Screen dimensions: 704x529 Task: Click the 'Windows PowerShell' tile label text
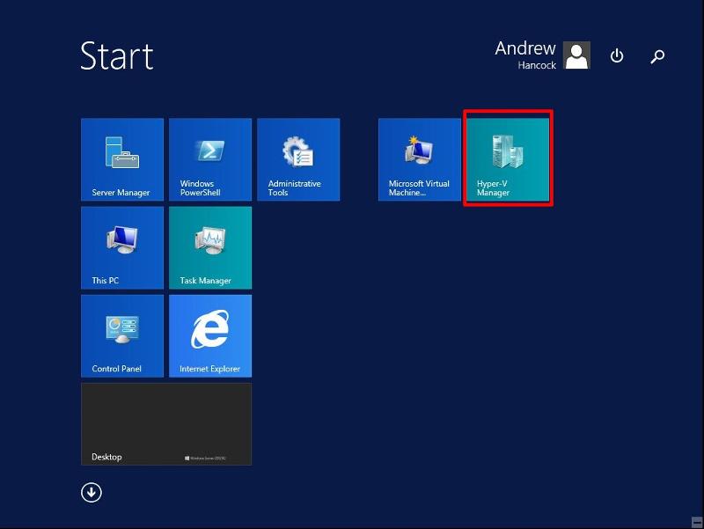coord(200,188)
